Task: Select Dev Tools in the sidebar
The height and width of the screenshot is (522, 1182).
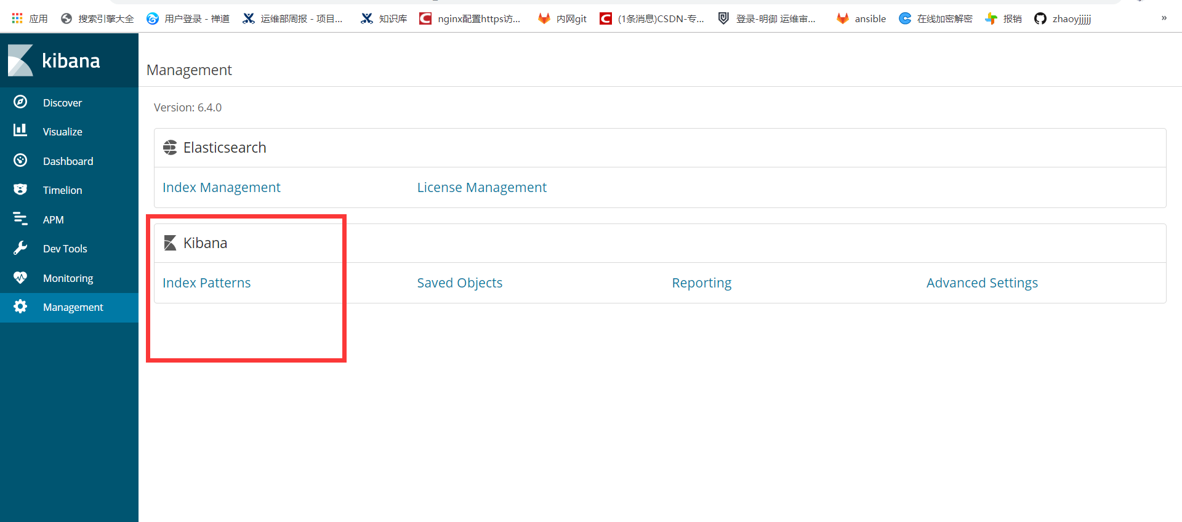Action: point(69,248)
